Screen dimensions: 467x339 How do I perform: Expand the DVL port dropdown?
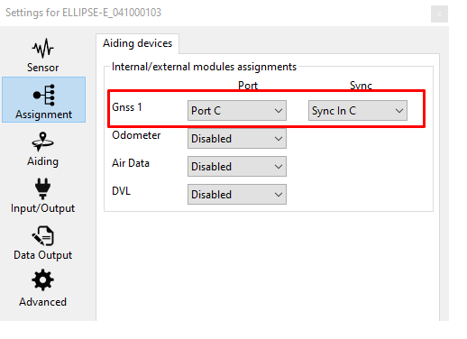pos(237,195)
